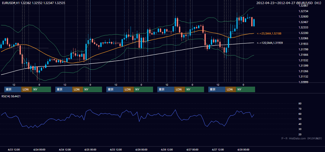Select the 2012-04-23〜2012-04-27 EUR/USD (H1) title
The height and width of the screenshot is (152, 325).
[289, 3]
